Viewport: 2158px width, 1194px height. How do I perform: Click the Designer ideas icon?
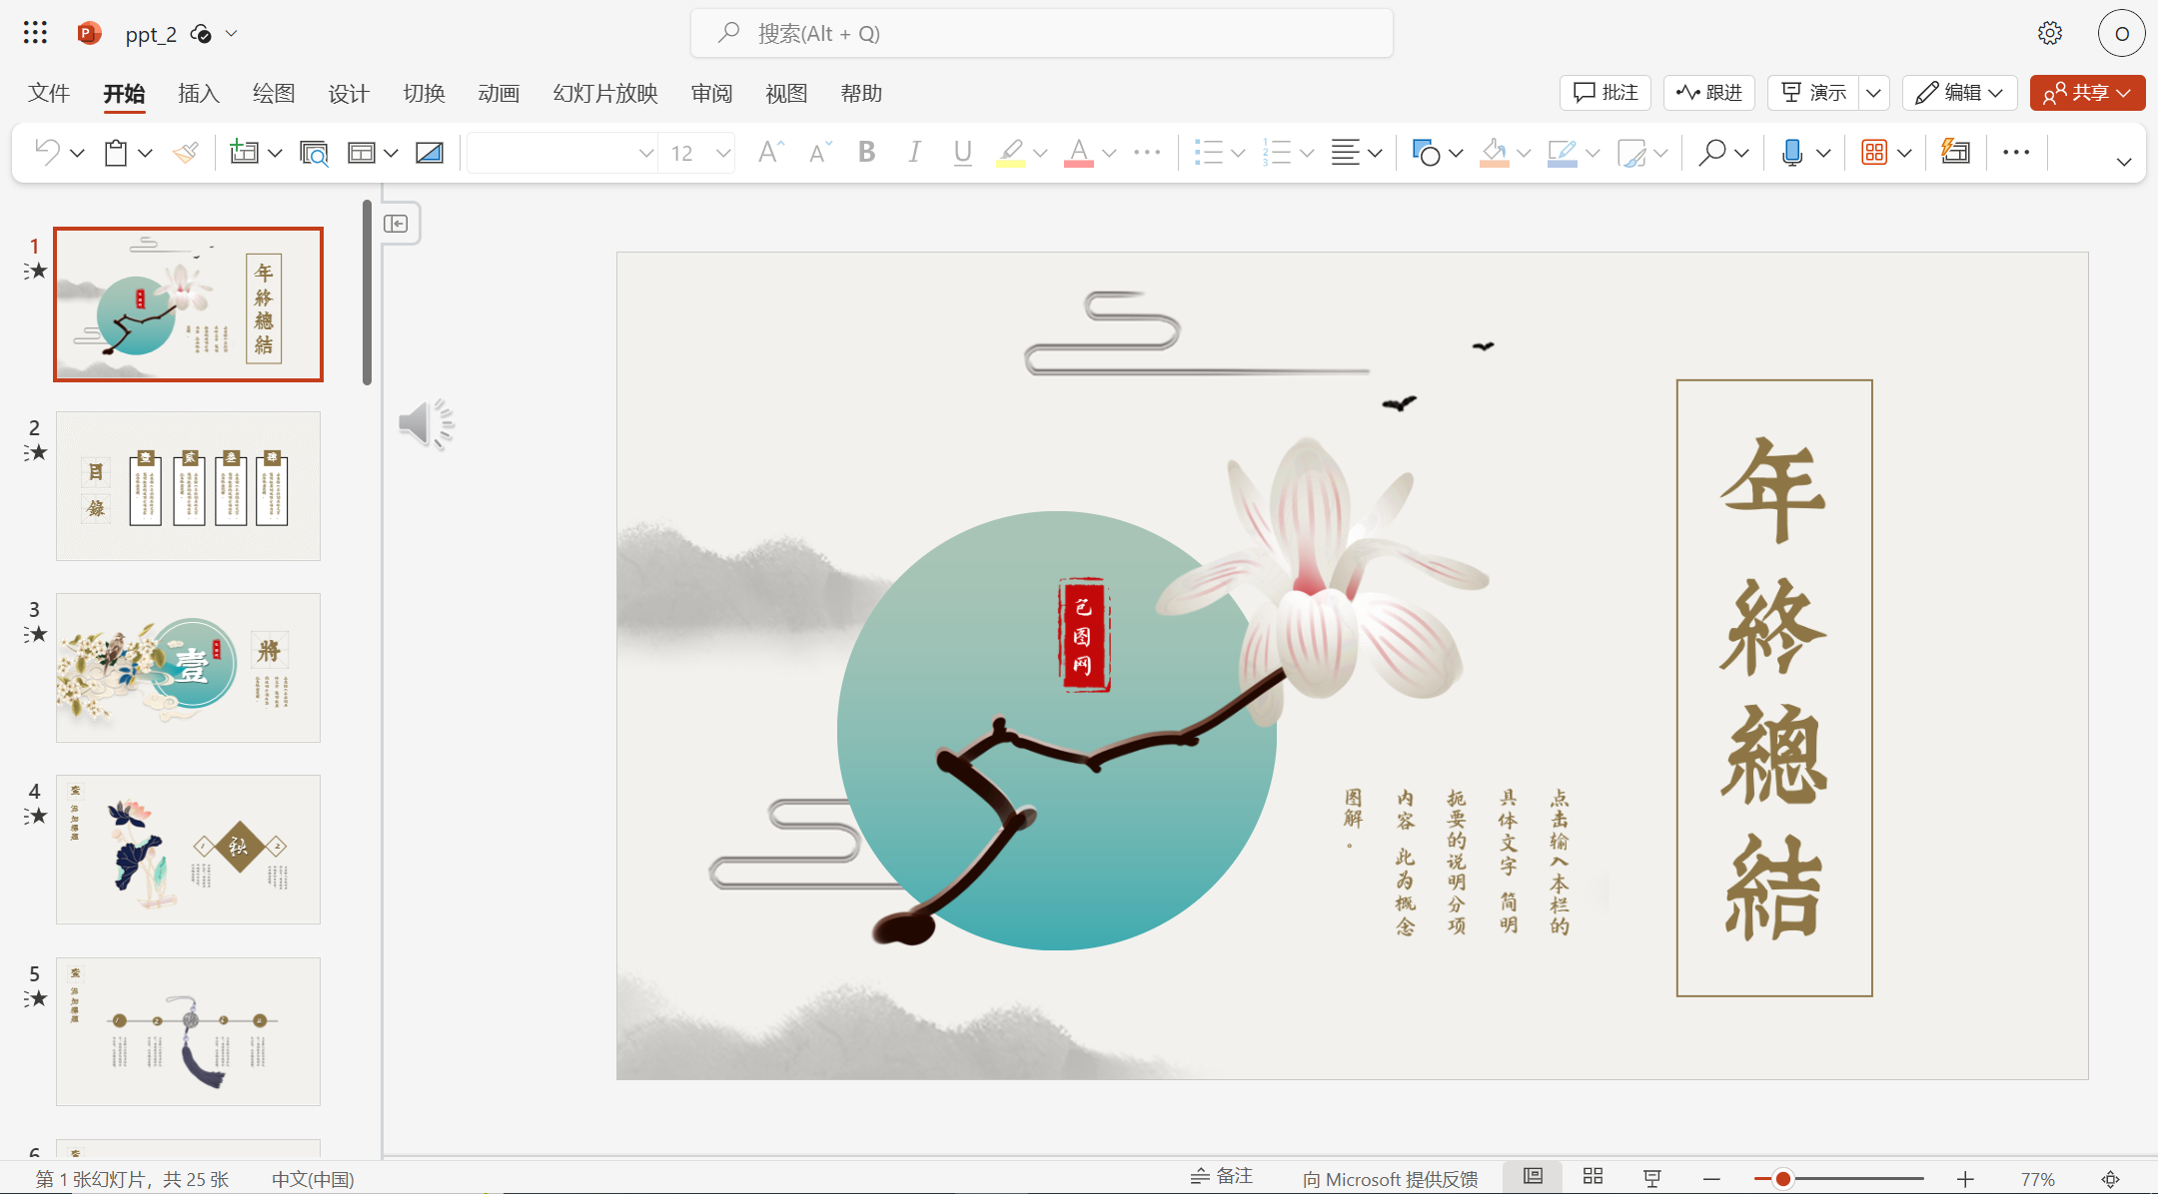click(x=1955, y=152)
